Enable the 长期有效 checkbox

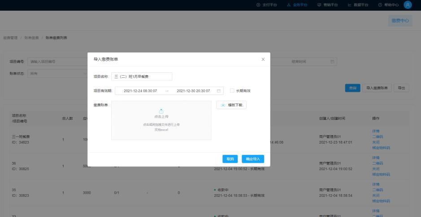[232, 91]
